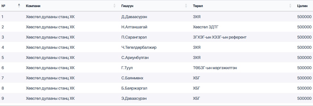Screen dimensions: 313x106
Task: Select row with member Д.Даваасүрэн
Action: (156, 17)
